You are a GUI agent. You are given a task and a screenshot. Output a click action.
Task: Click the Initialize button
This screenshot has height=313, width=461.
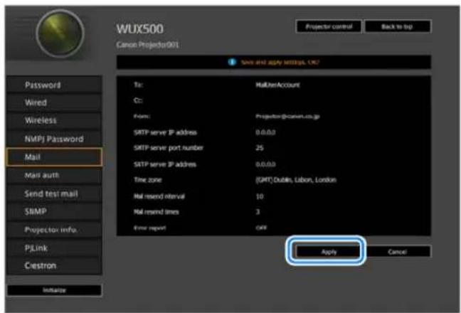[x=54, y=290]
